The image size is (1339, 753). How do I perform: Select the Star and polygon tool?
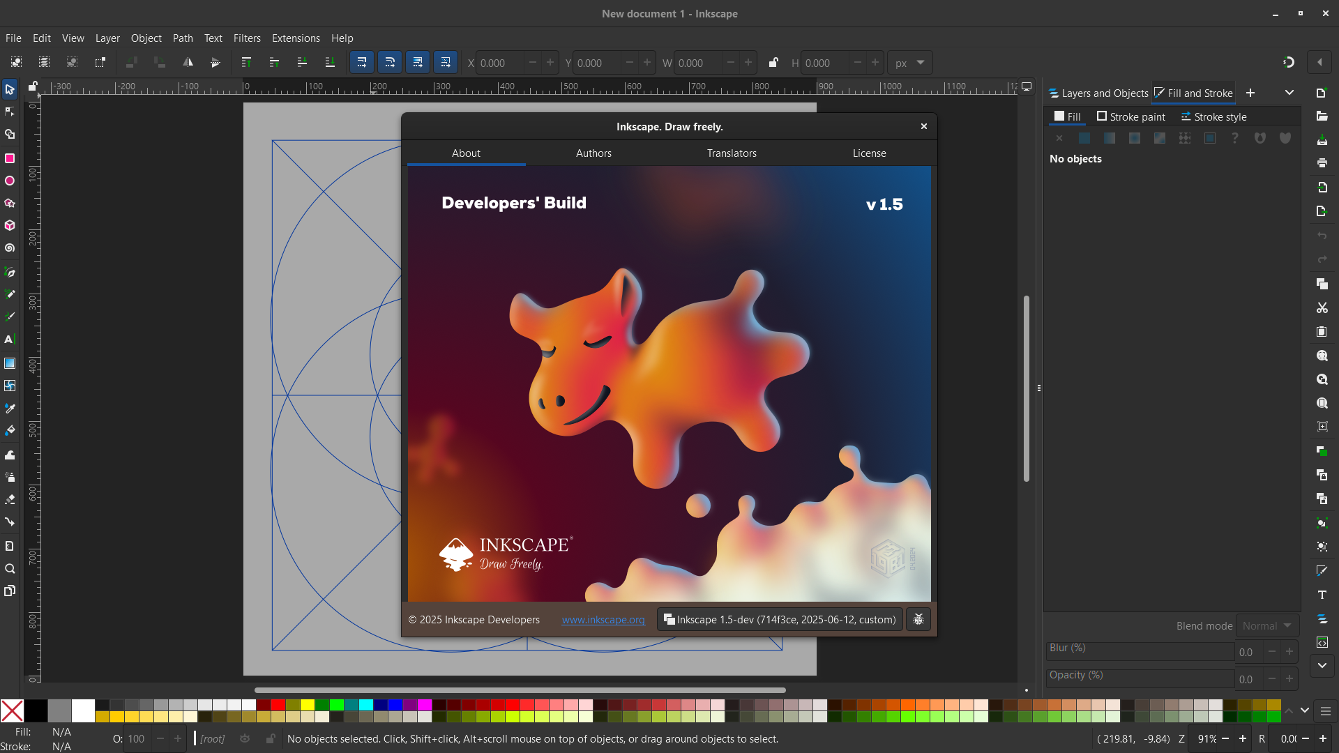coord(10,204)
